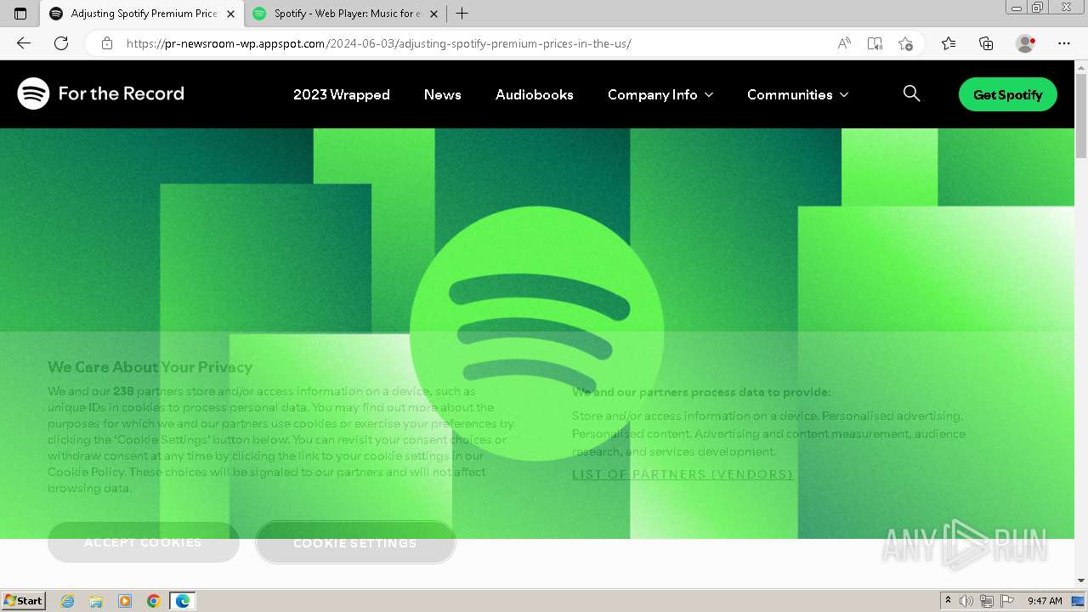This screenshot has width=1088, height=612.
Task: Open the site search magnifier
Action: [911, 93]
